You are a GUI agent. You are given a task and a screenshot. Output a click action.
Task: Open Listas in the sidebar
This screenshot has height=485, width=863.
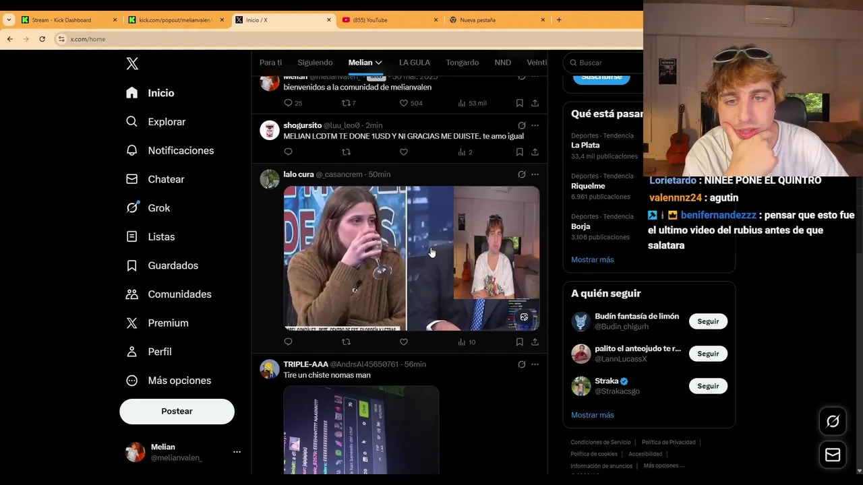[x=151, y=237]
